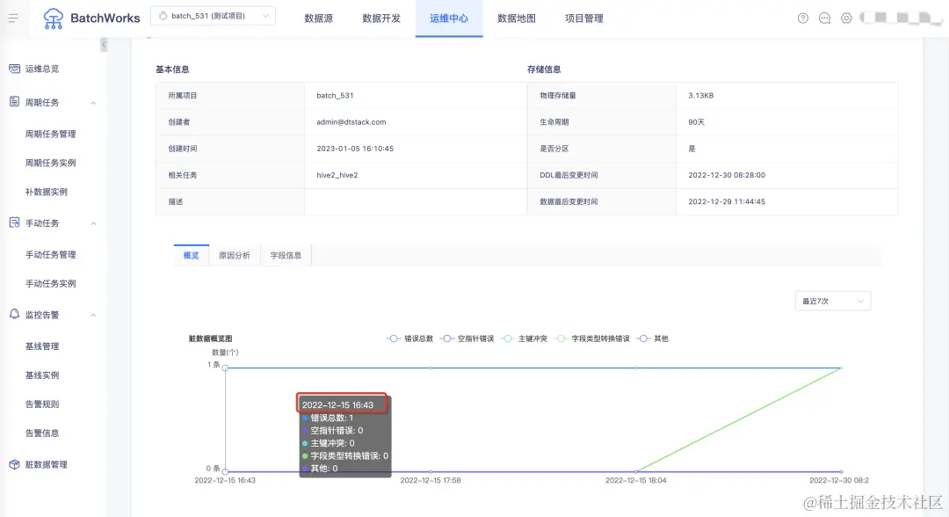The width and height of the screenshot is (949, 517).
Task: Open 手动任务管理 in sidebar
Action: (x=50, y=255)
